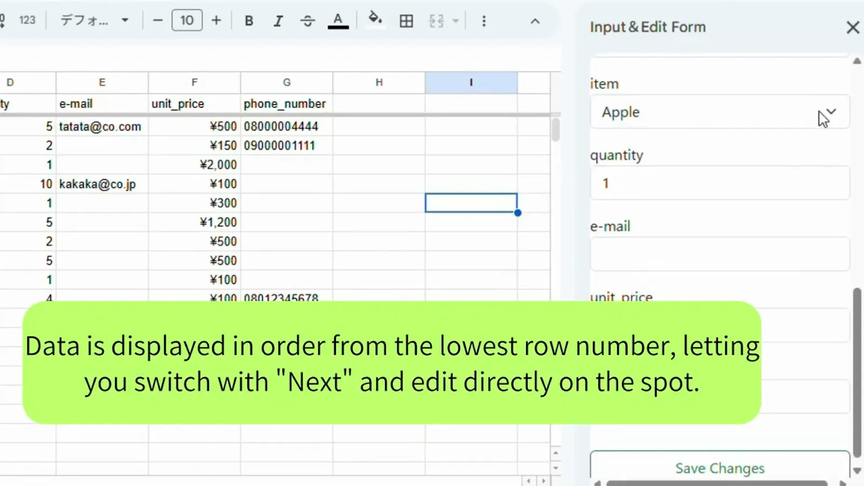Toggle italic formatting
The width and height of the screenshot is (864, 486).
tap(278, 21)
